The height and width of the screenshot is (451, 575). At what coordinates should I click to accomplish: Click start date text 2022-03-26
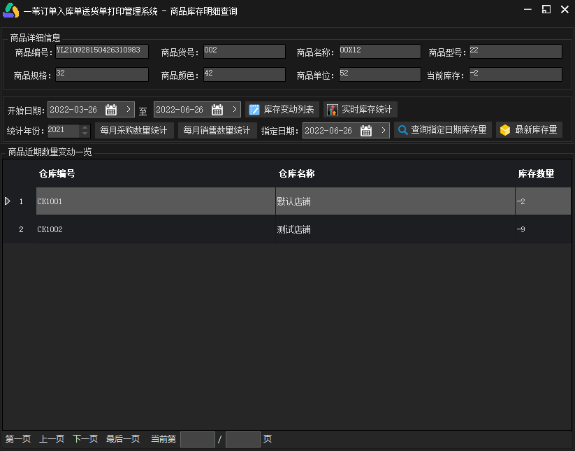(73, 109)
